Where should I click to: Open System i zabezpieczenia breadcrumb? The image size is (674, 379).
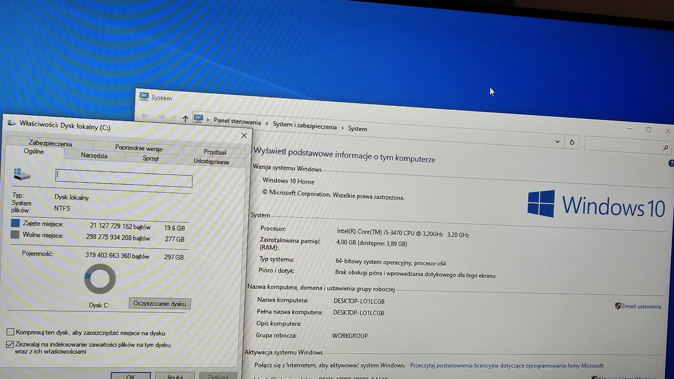click(305, 125)
